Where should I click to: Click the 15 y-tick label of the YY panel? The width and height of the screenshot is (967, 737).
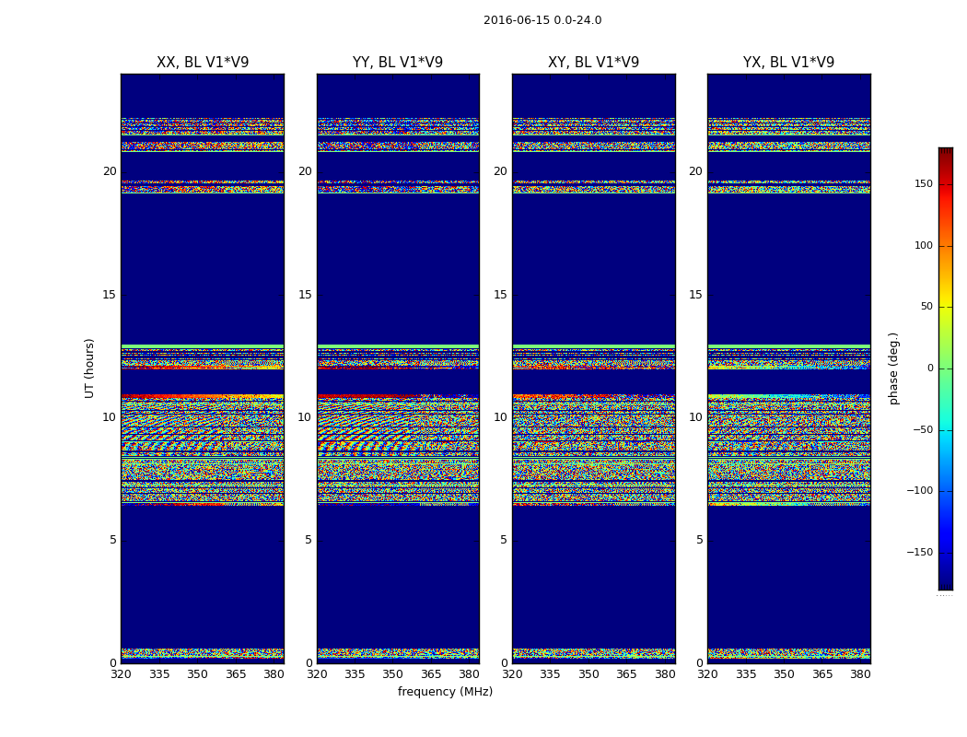[305, 294]
